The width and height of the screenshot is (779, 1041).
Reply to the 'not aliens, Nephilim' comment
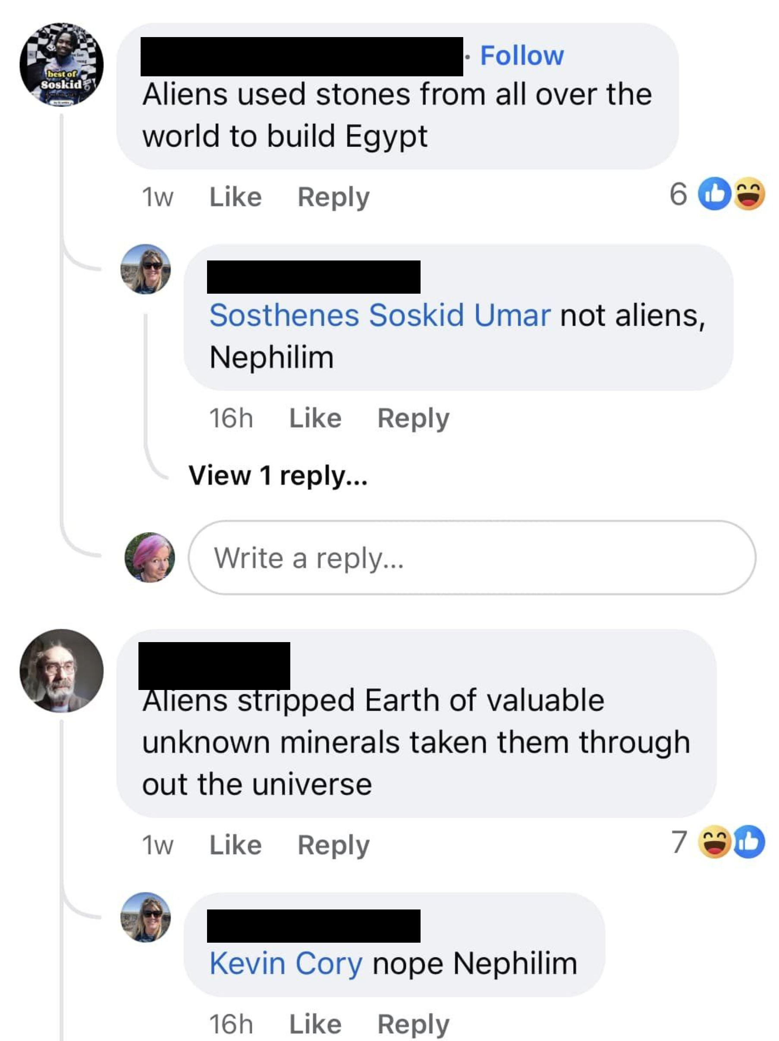(413, 418)
